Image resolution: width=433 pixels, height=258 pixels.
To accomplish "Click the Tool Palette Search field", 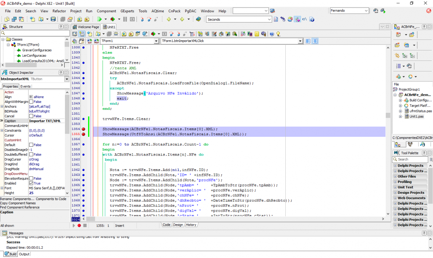I will [x=410, y=159].
